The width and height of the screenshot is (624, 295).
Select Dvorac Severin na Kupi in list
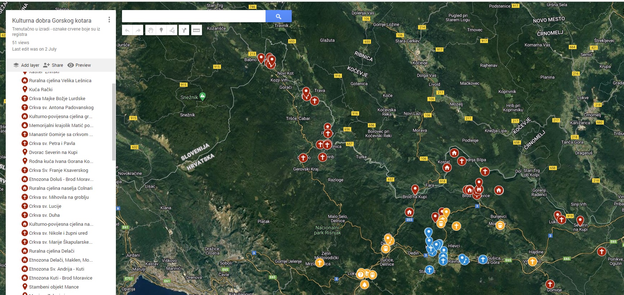[53, 152]
